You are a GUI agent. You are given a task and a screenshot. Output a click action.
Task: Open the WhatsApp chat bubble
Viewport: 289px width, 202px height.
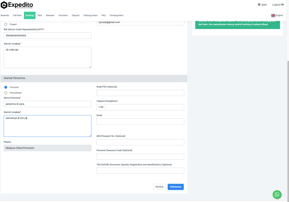click(x=277, y=194)
